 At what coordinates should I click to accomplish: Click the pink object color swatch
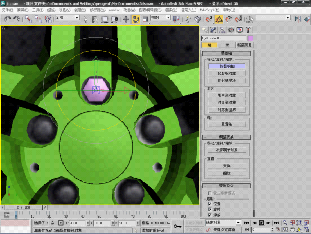click(x=250, y=38)
